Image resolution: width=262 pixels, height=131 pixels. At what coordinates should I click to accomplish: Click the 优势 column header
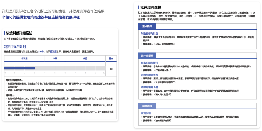pyautogui.click(x=85, y=59)
